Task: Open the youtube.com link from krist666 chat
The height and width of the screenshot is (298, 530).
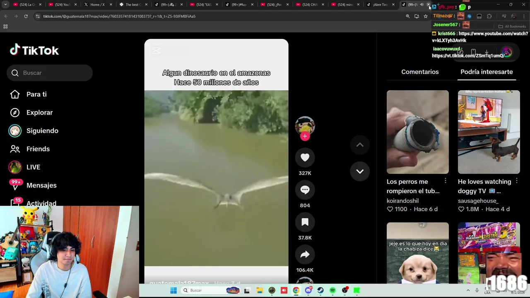Action: coord(480,37)
